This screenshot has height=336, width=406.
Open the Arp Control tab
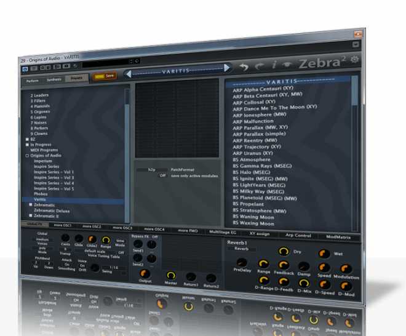tap(298, 235)
